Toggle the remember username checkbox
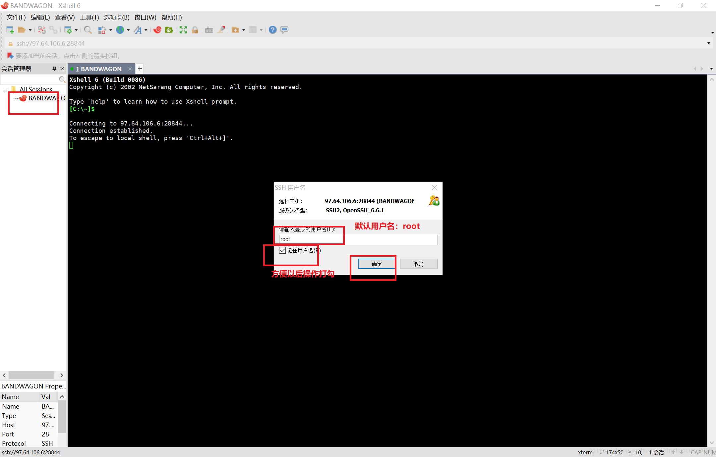Viewport: 716px width, 457px height. pyautogui.click(x=282, y=250)
